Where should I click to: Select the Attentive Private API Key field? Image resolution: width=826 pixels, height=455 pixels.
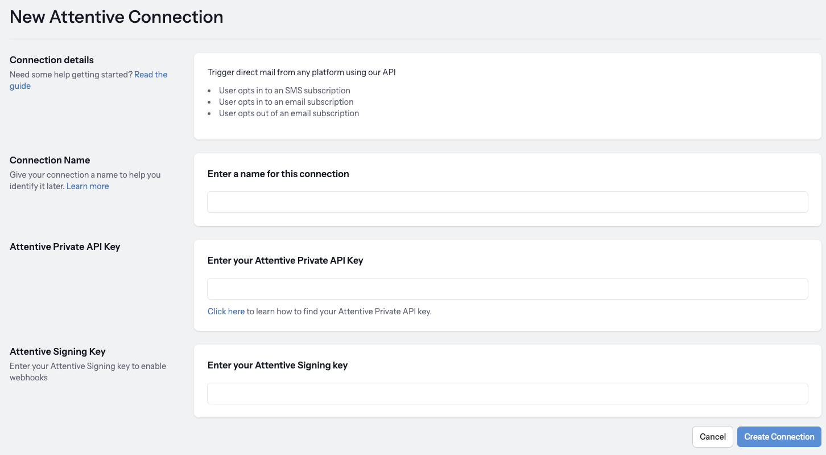pyautogui.click(x=507, y=289)
